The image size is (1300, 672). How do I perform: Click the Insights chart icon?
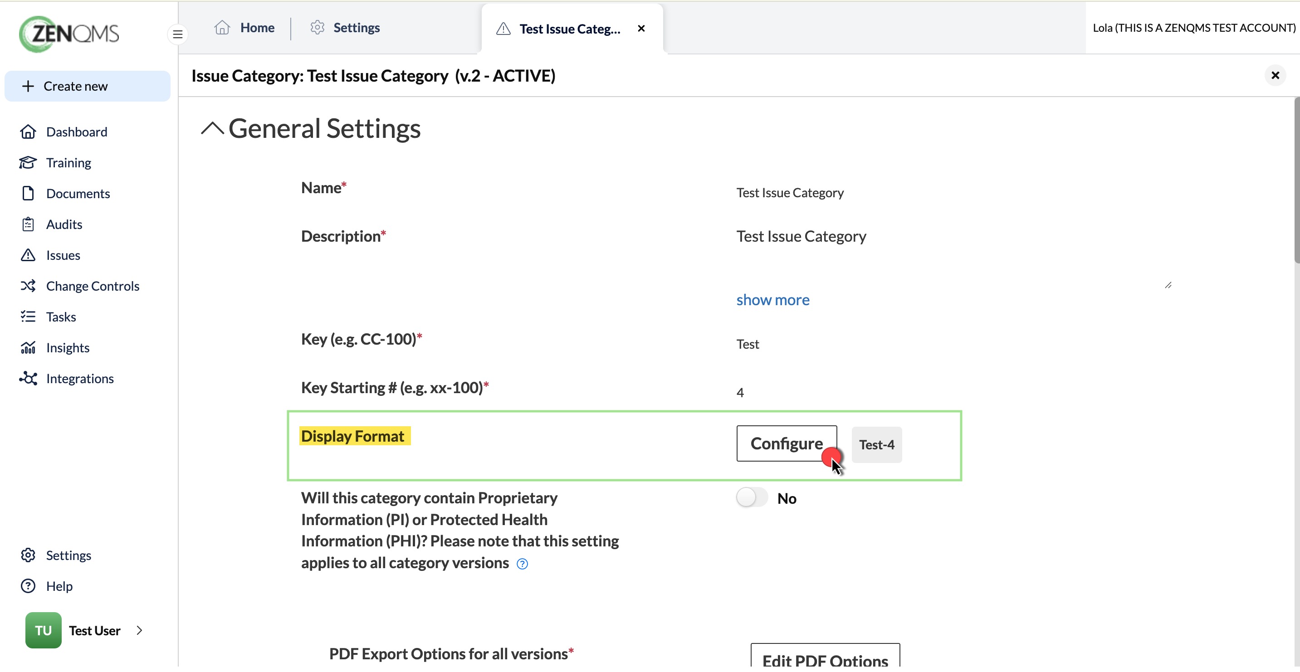[28, 348]
